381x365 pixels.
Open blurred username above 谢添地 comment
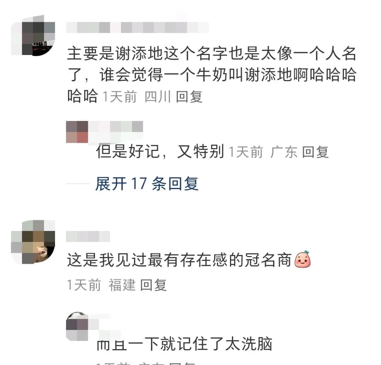click(x=138, y=28)
